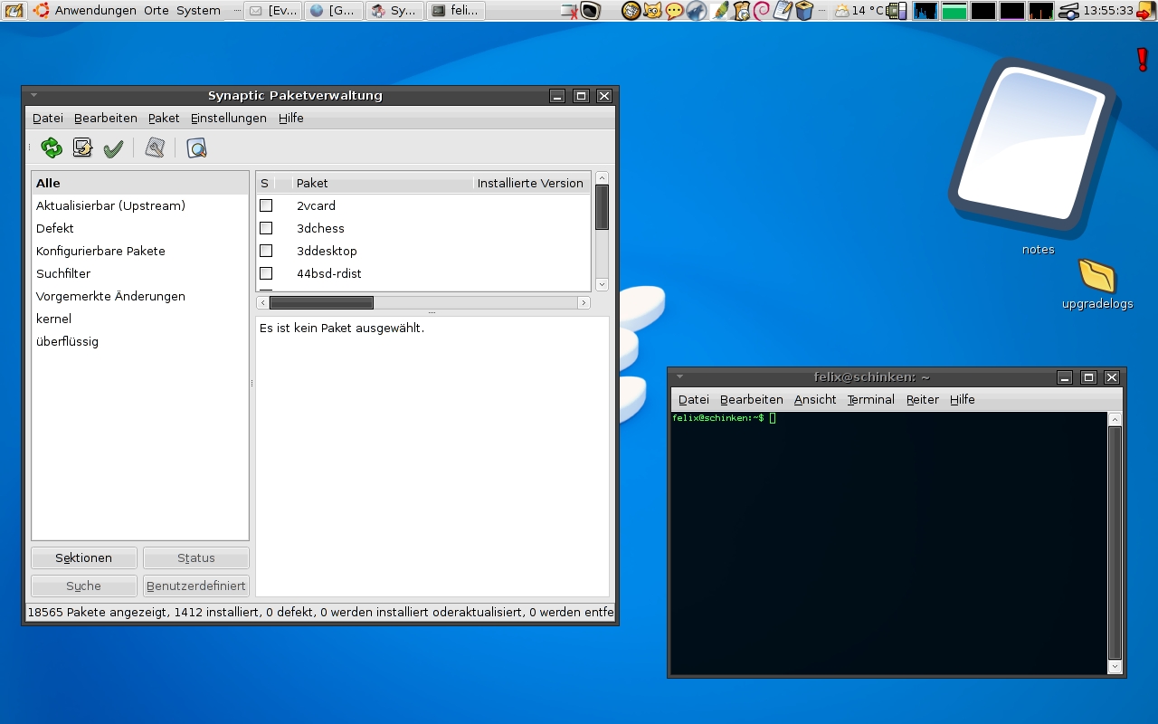Open the Ansicht menu in terminal window
1158x724 pixels.
pos(815,399)
